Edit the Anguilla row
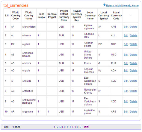142x132 pixels. 126,81
